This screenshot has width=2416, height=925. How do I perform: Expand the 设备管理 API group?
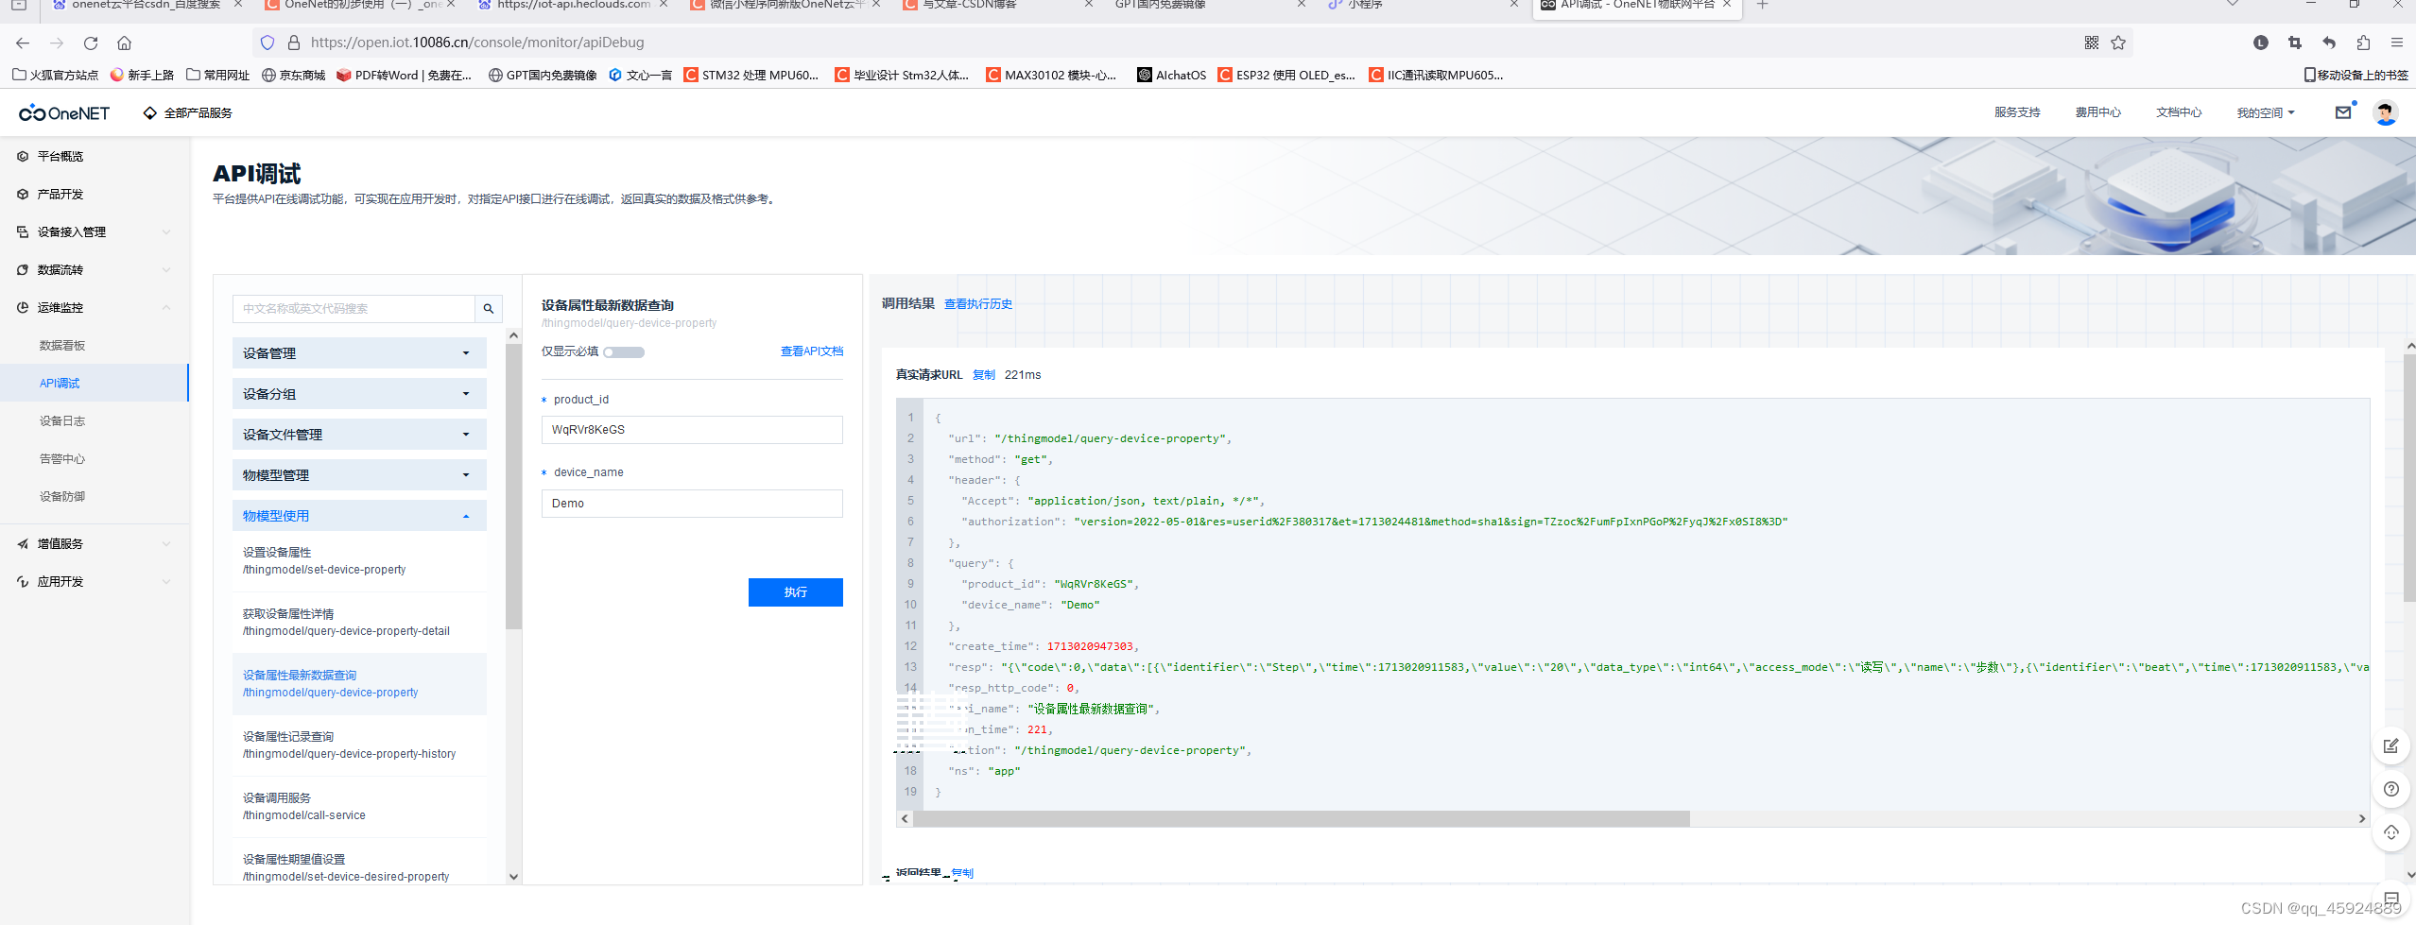point(359,353)
